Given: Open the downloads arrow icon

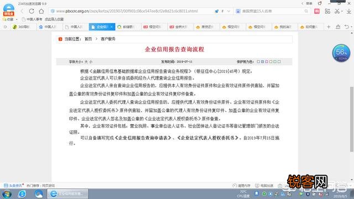Looking at the screenshot, I should click(x=349, y=11).
